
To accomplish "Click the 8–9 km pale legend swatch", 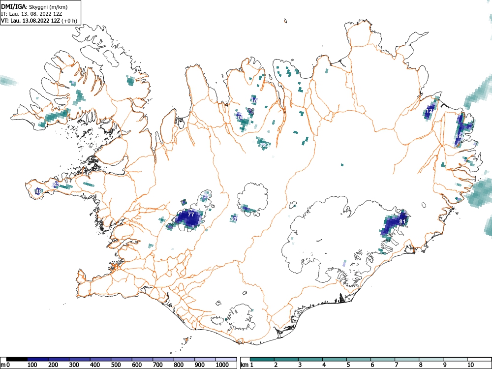I will click(431, 359).
